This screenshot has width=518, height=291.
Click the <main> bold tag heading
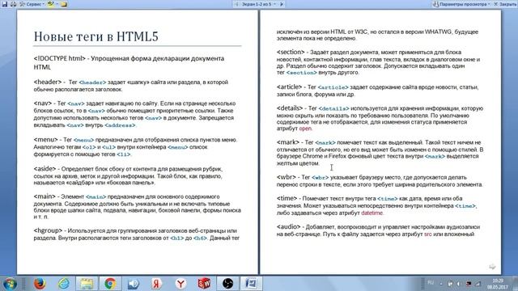point(45,196)
